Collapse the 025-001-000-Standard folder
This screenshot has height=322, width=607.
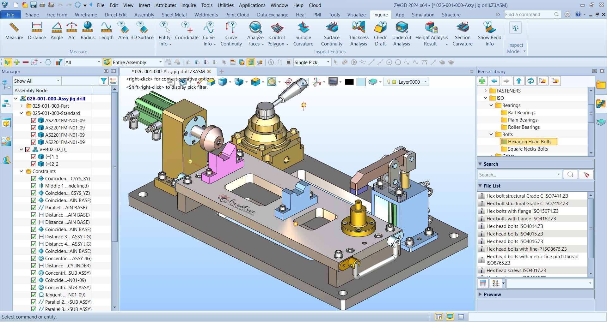point(21,113)
